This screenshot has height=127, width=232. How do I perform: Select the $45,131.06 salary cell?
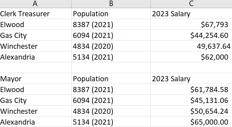209,101
